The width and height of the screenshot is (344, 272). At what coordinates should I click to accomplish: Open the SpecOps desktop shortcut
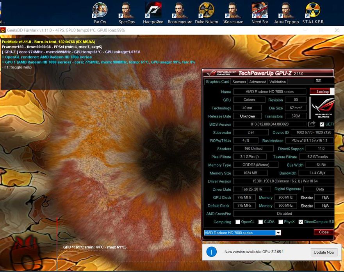pos(127,13)
